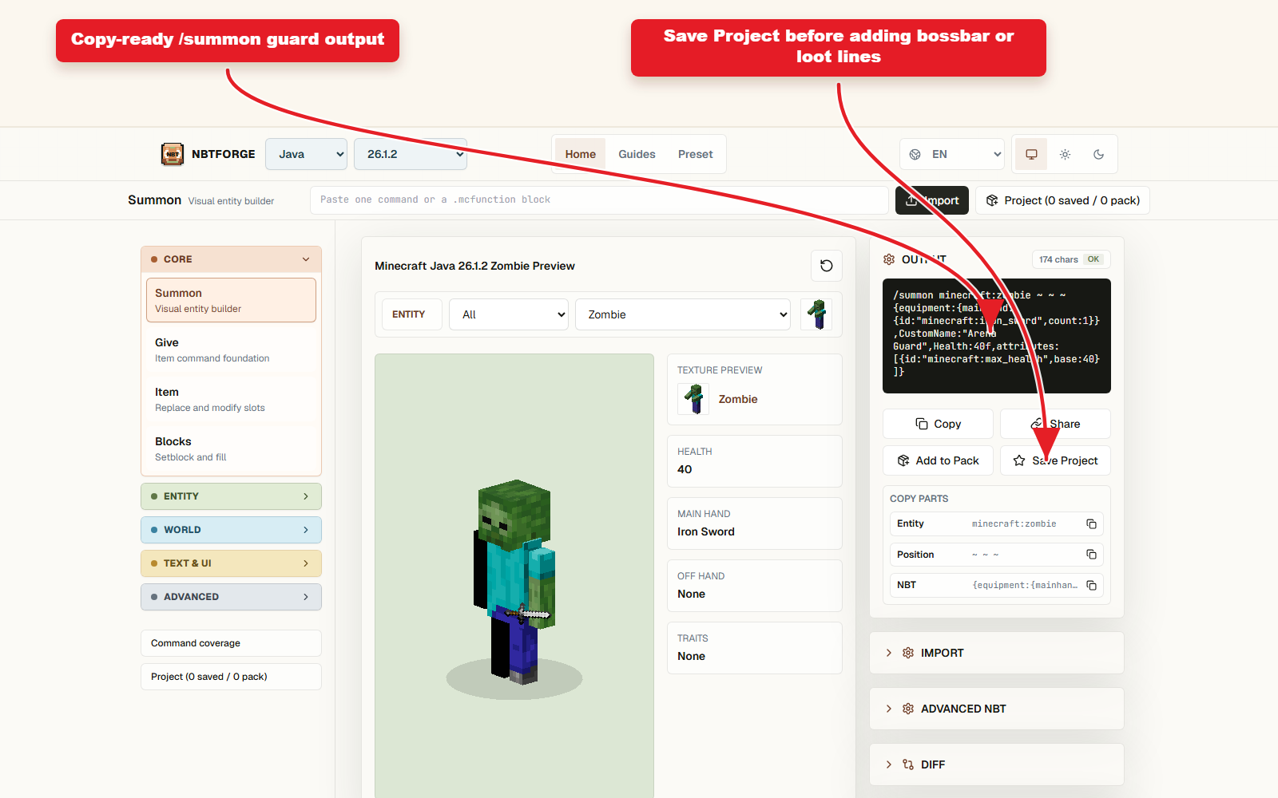Reset the zombie preview with refresh icon
This screenshot has width=1278, height=798.
tap(827, 266)
